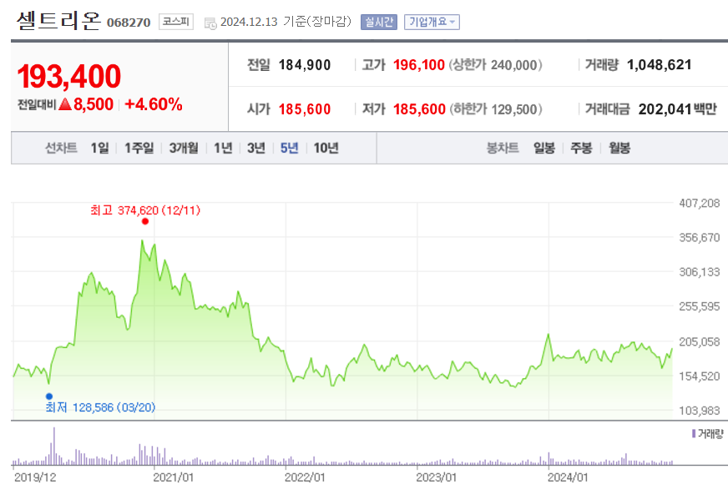Select the 10년 line chart tab
The width and height of the screenshot is (728, 490).
(x=326, y=148)
